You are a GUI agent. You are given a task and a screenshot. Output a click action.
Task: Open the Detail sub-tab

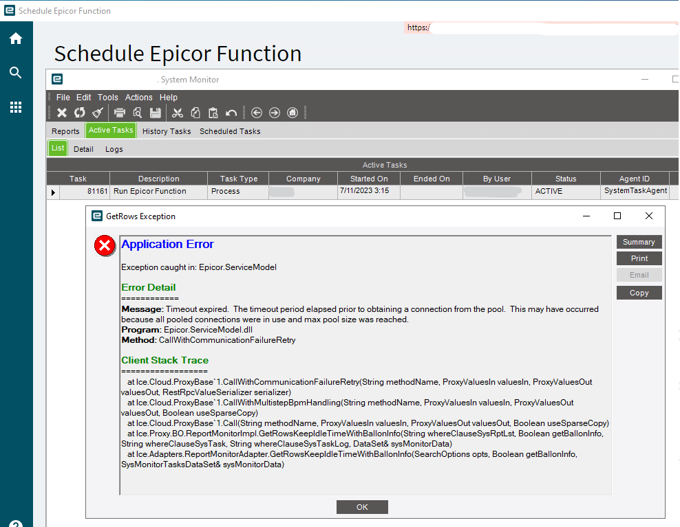83,149
